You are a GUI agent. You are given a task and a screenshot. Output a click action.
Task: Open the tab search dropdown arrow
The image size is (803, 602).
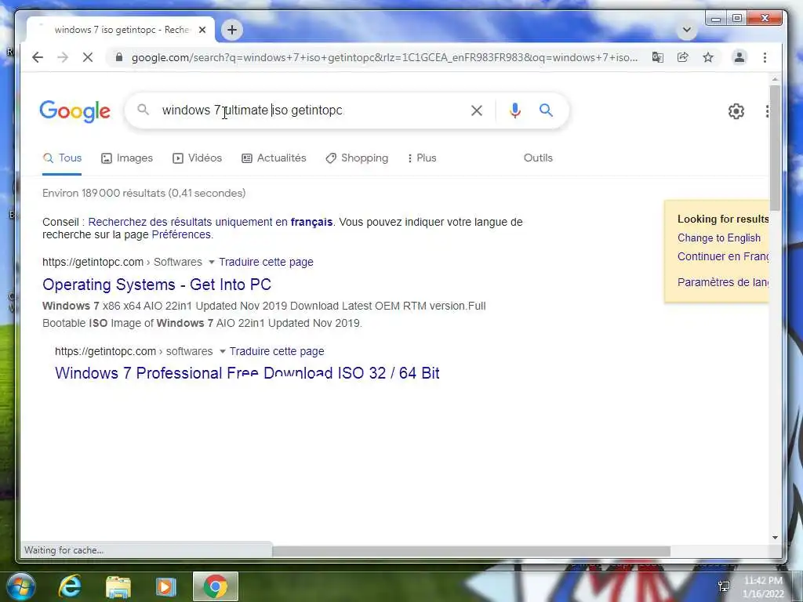(687, 30)
